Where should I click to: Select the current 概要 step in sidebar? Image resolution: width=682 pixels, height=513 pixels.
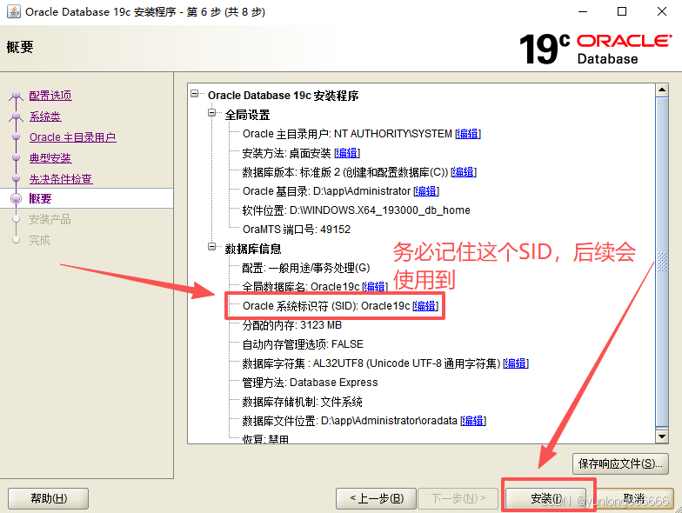coord(40,198)
